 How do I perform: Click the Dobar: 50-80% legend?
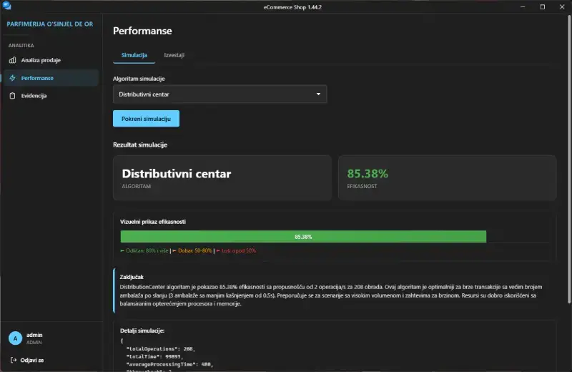pyautogui.click(x=192, y=251)
